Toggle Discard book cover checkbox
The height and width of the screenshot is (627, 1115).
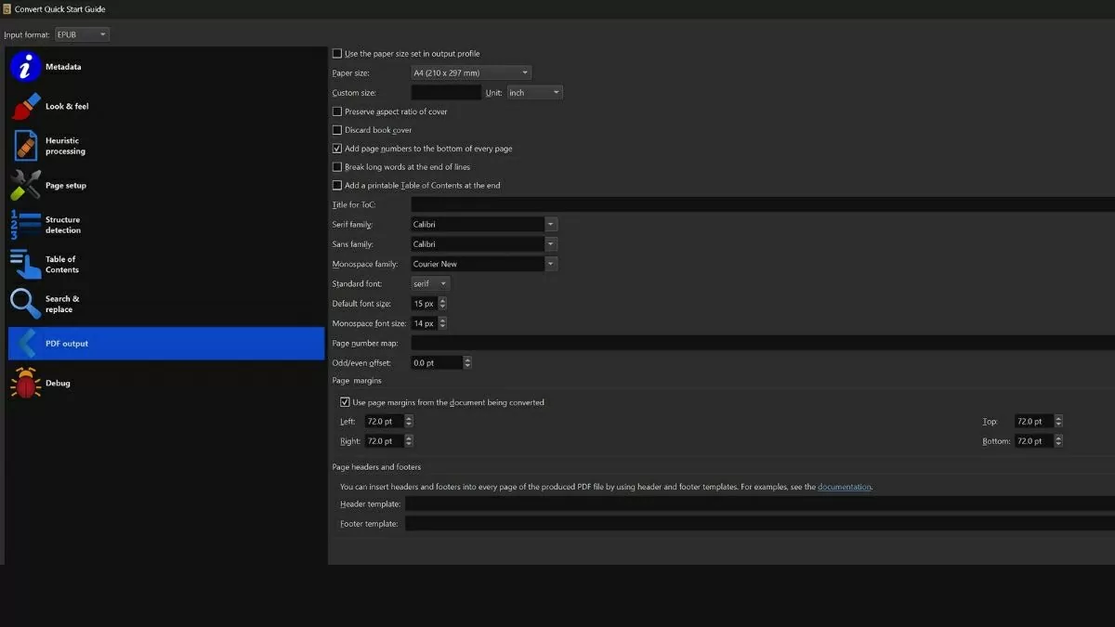click(x=337, y=130)
